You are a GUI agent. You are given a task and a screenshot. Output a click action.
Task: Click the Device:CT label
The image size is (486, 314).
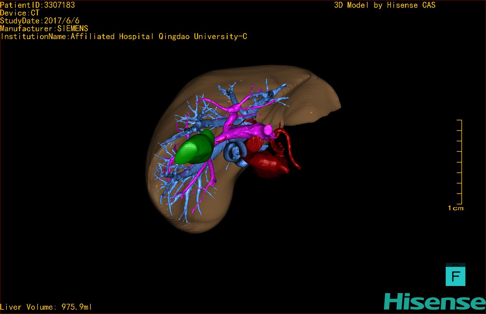point(20,13)
